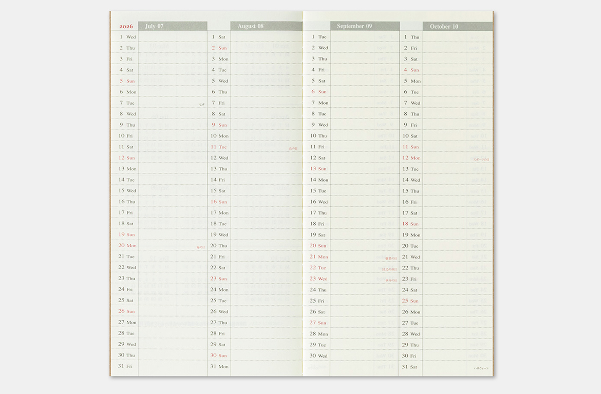Viewport: 601px width, 394px height.
Task: Click the October 12 Mon holiday date
Action: click(x=411, y=157)
